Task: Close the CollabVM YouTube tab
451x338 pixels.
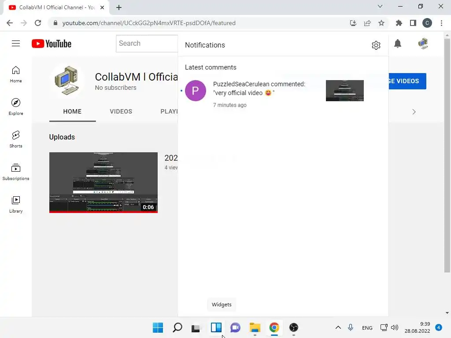Action: 102,7
